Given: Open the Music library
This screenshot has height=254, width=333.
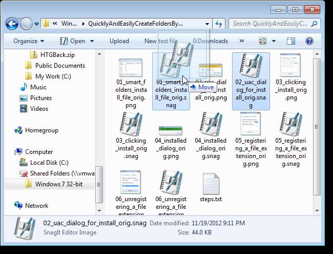Looking at the screenshot, I should [x=33, y=87].
